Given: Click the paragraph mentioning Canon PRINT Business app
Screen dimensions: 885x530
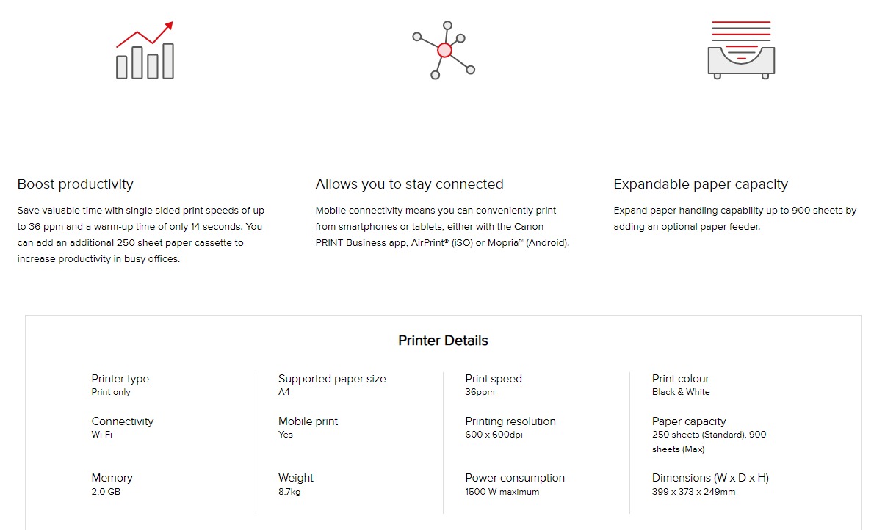Looking at the screenshot, I should 442,227.
